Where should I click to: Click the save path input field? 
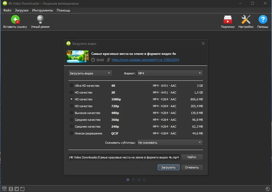(x=124, y=157)
